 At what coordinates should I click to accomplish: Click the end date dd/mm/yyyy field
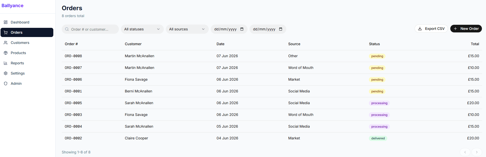(268, 29)
